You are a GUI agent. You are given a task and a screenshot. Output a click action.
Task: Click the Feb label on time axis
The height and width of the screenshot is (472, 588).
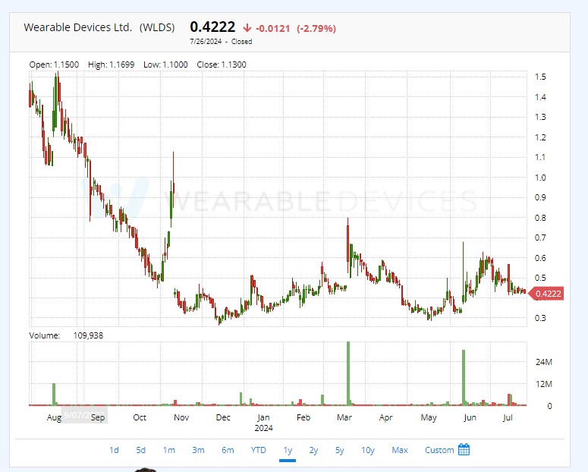pos(303,417)
